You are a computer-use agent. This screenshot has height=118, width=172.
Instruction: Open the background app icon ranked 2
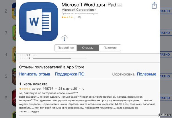[15, 11]
